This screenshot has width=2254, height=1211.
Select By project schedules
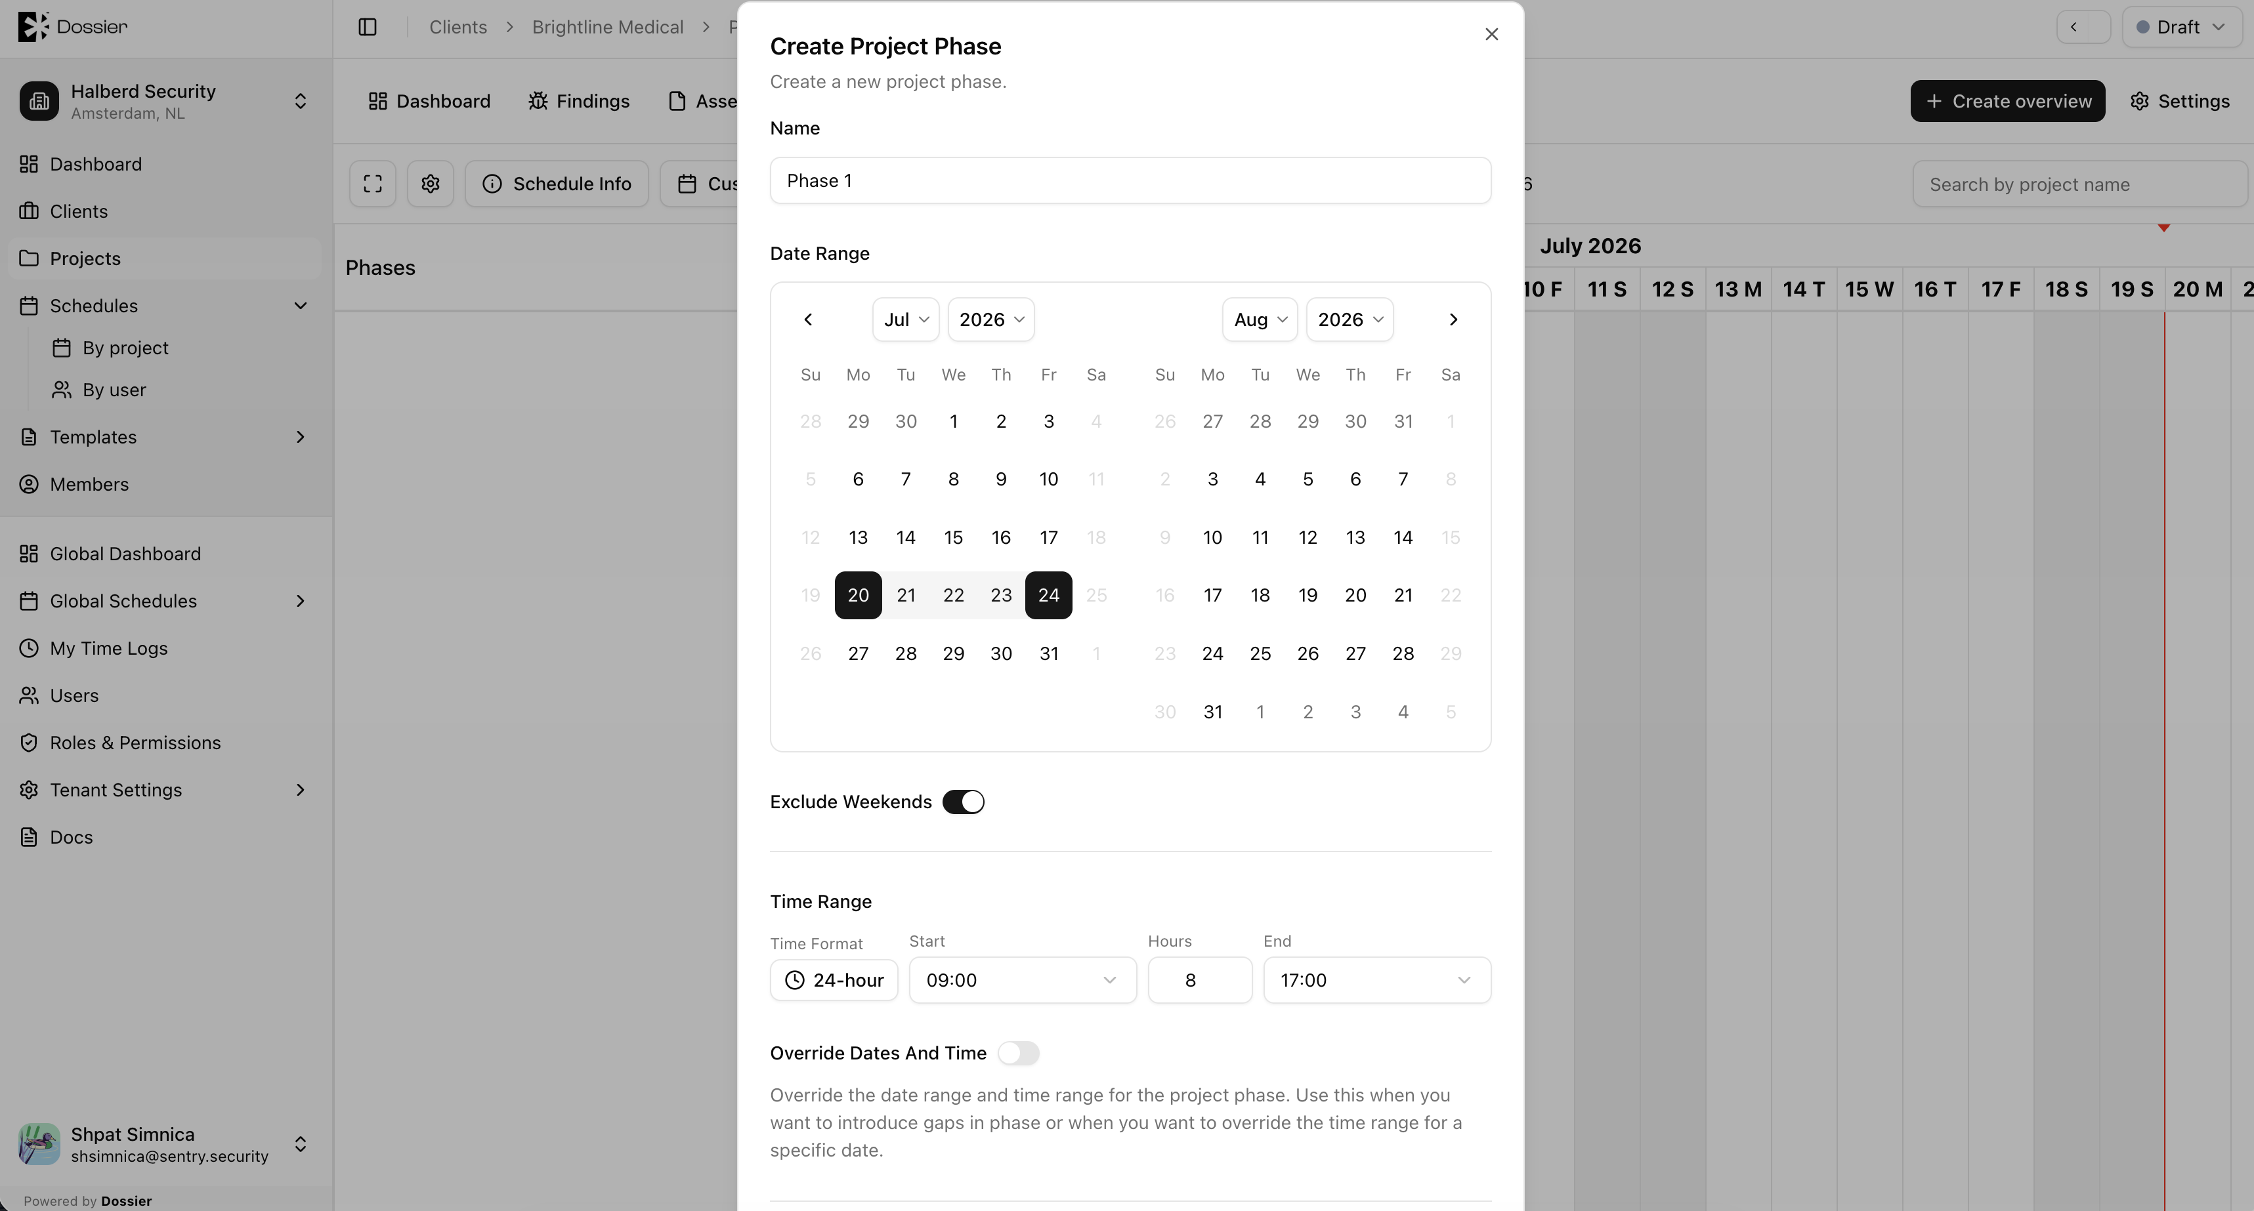click(125, 348)
